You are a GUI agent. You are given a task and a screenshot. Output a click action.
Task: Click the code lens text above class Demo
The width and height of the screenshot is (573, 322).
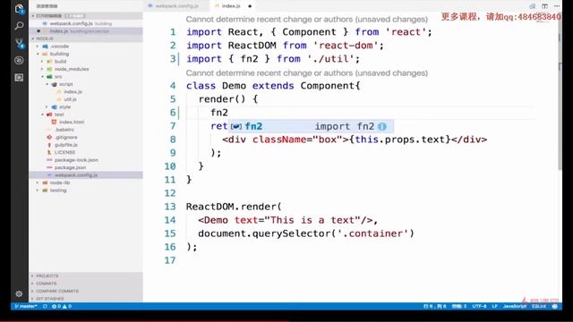(x=306, y=73)
